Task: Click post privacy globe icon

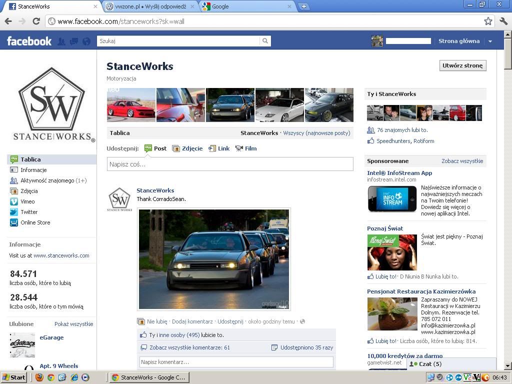Action: [302, 321]
